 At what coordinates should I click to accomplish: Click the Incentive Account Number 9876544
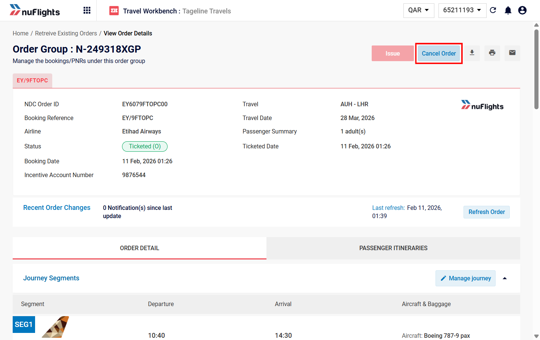point(134,175)
